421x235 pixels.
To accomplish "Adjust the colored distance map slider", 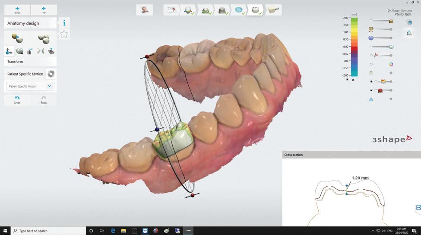I will click(383, 81).
